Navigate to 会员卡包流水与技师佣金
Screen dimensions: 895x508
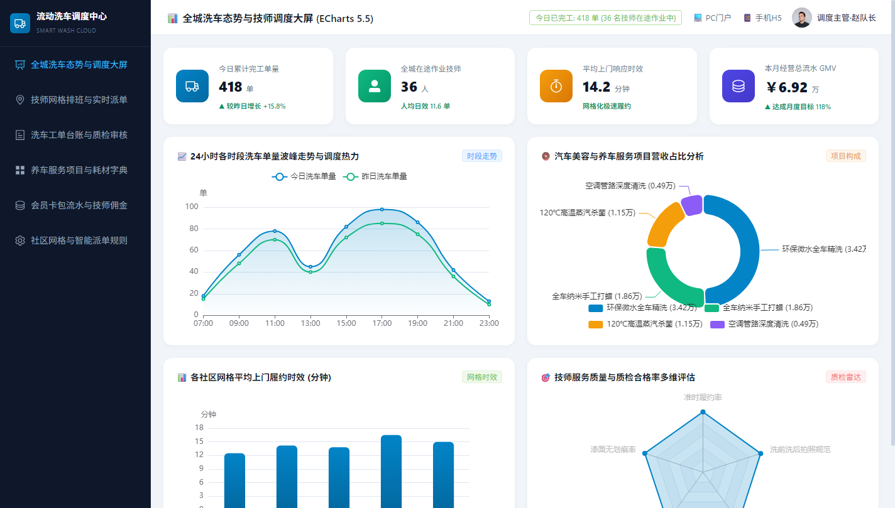coord(75,205)
